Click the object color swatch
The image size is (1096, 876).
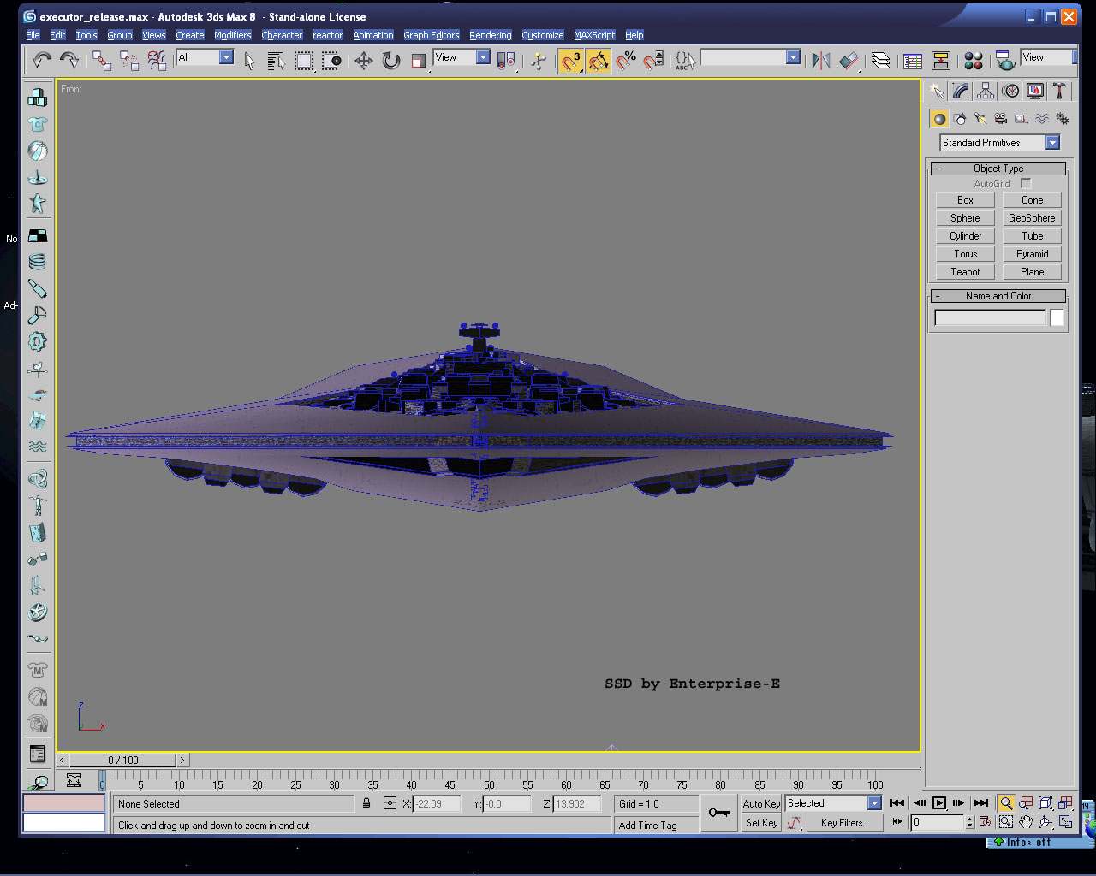coord(1057,317)
